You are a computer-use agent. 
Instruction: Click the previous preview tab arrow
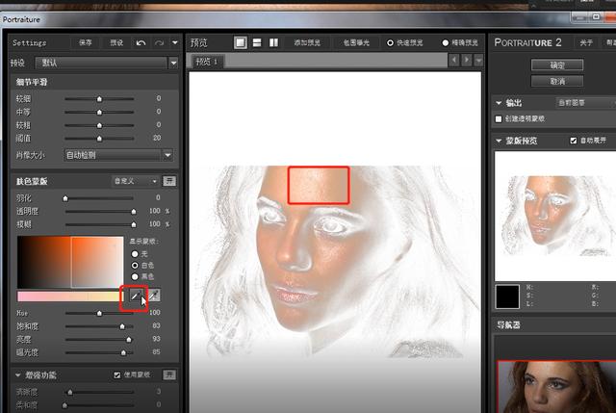point(453,61)
